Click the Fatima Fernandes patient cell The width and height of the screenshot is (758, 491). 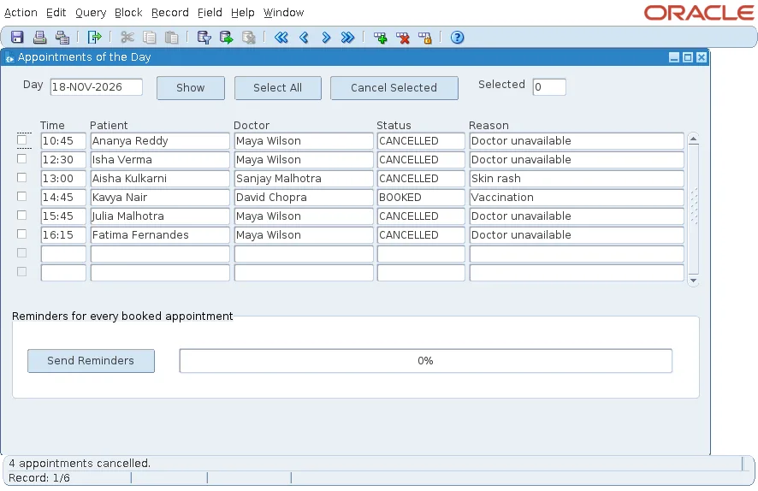pyautogui.click(x=160, y=235)
